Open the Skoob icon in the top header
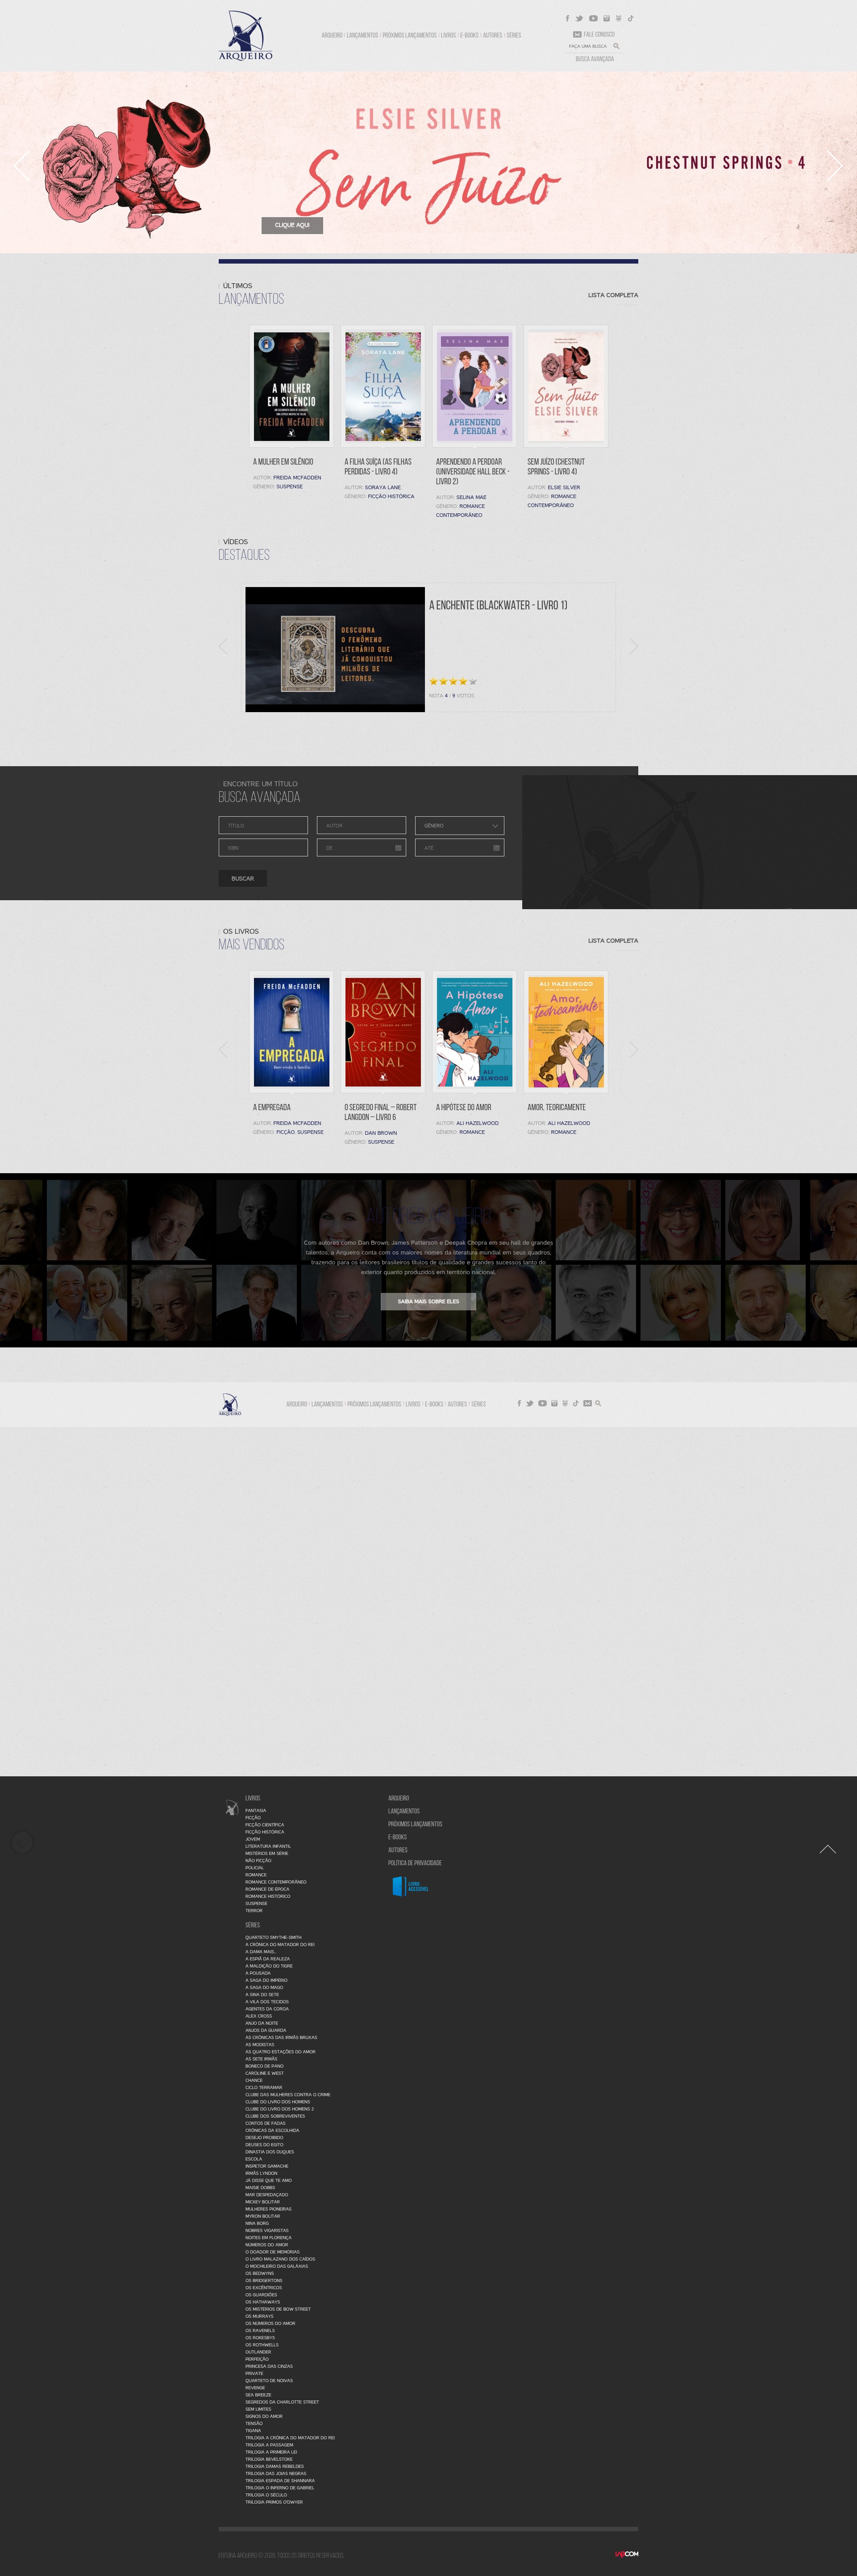The width and height of the screenshot is (857, 2576). 618,18
